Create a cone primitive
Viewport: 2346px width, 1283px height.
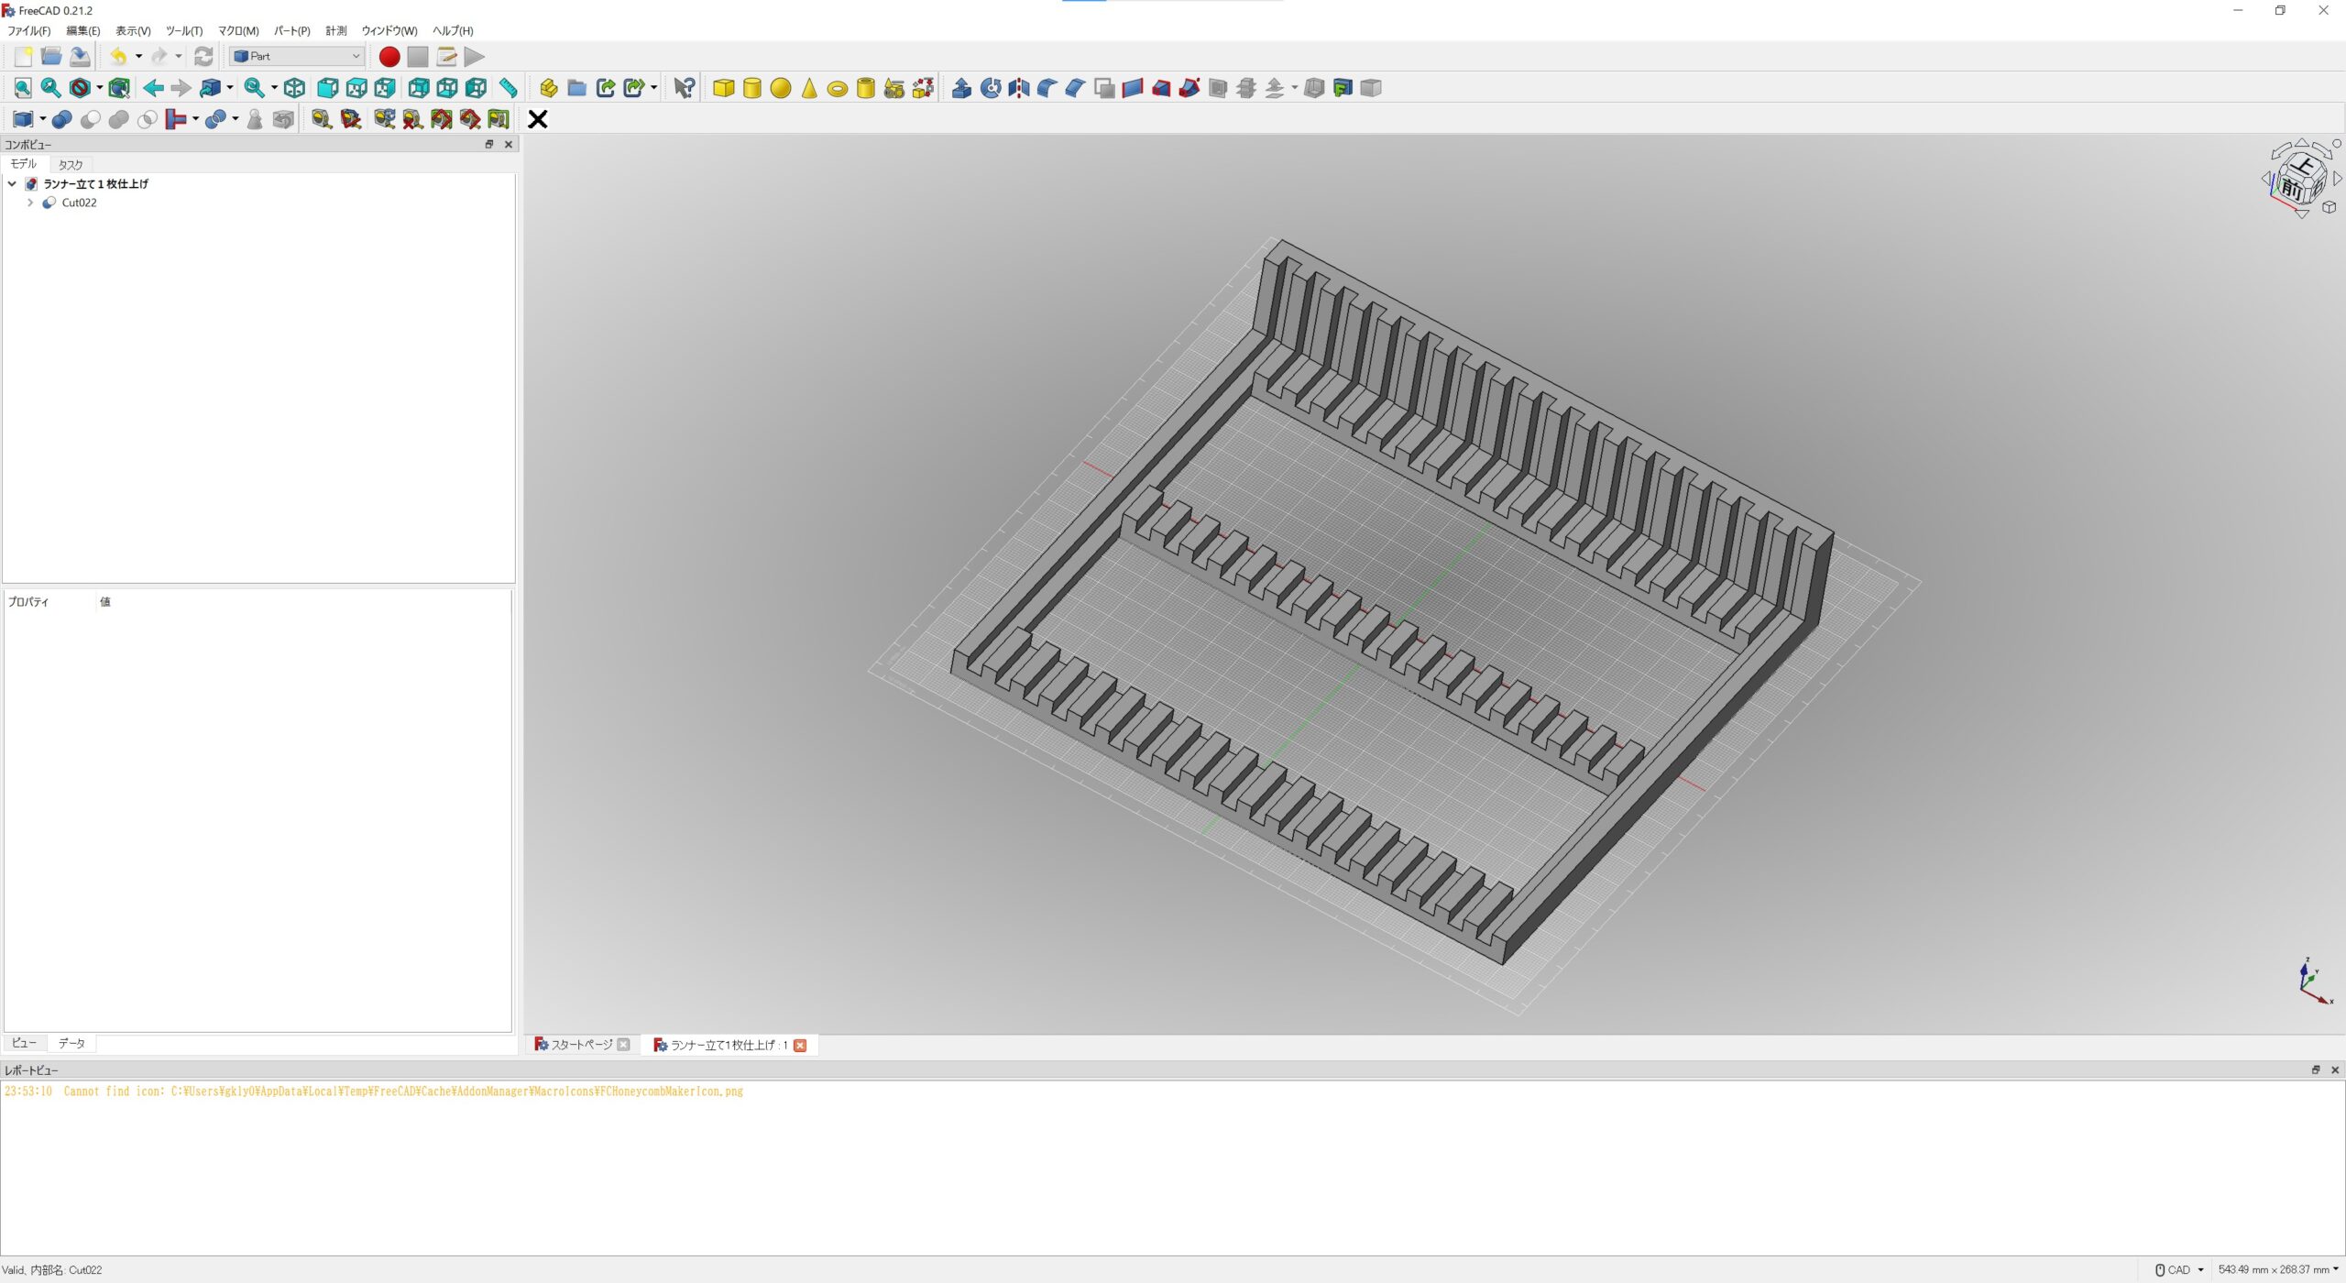[808, 88]
